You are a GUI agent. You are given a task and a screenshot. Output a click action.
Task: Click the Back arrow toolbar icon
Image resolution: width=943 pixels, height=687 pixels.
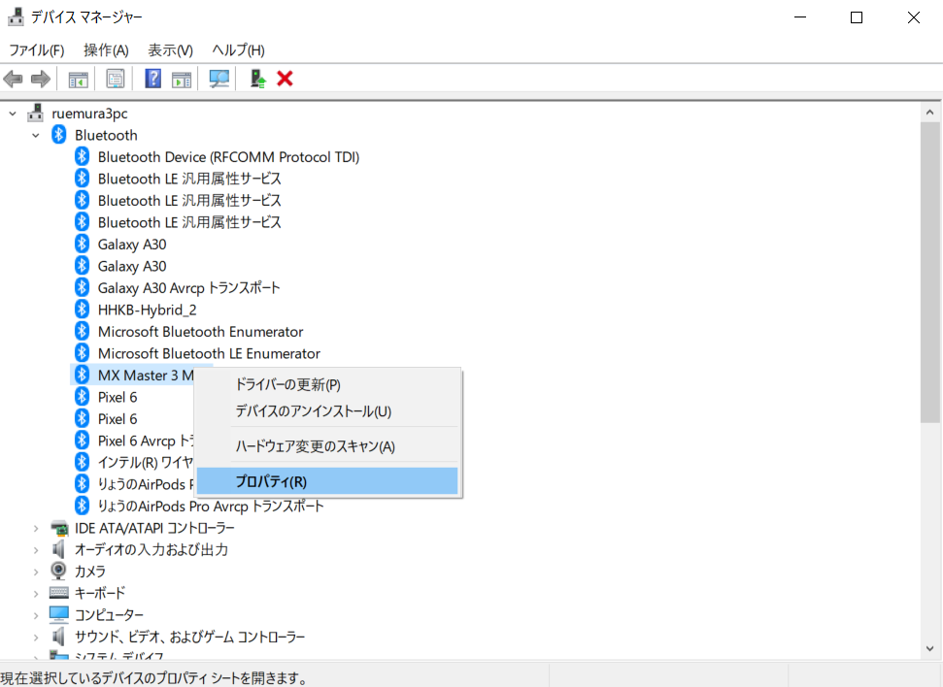tap(14, 79)
